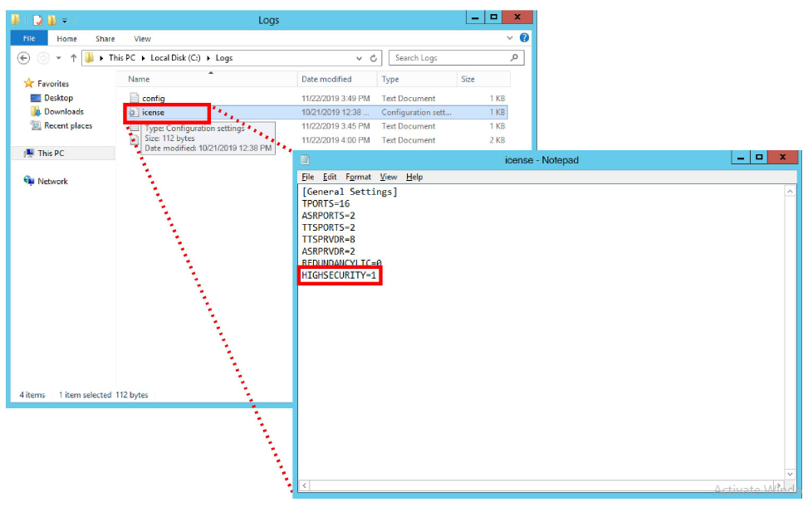Refresh the Logs folder view
808x507 pixels.
tap(373, 58)
